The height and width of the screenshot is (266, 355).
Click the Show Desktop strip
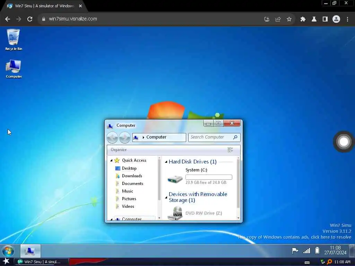click(x=352, y=251)
